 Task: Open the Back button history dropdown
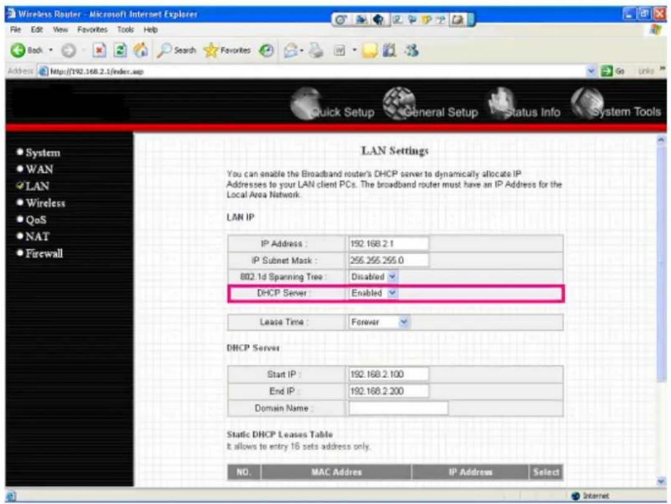(51, 50)
